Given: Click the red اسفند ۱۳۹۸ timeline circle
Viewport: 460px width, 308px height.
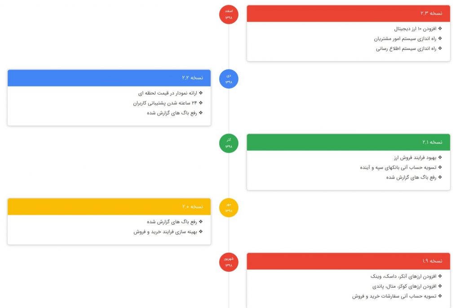Looking at the screenshot, I should point(229,14).
